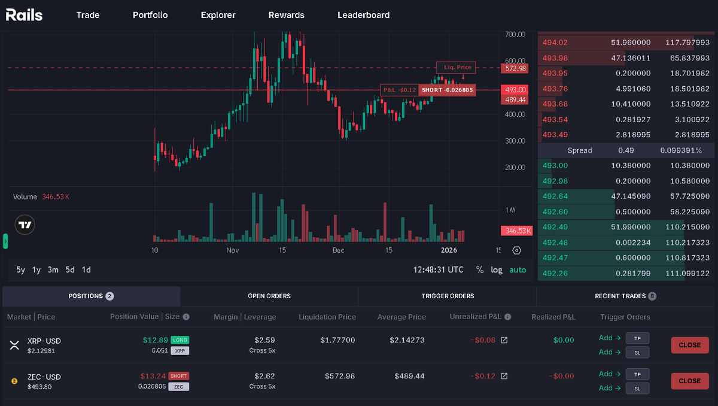Open the Leaderboard page
The width and height of the screenshot is (718, 406).
pos(364,15)
